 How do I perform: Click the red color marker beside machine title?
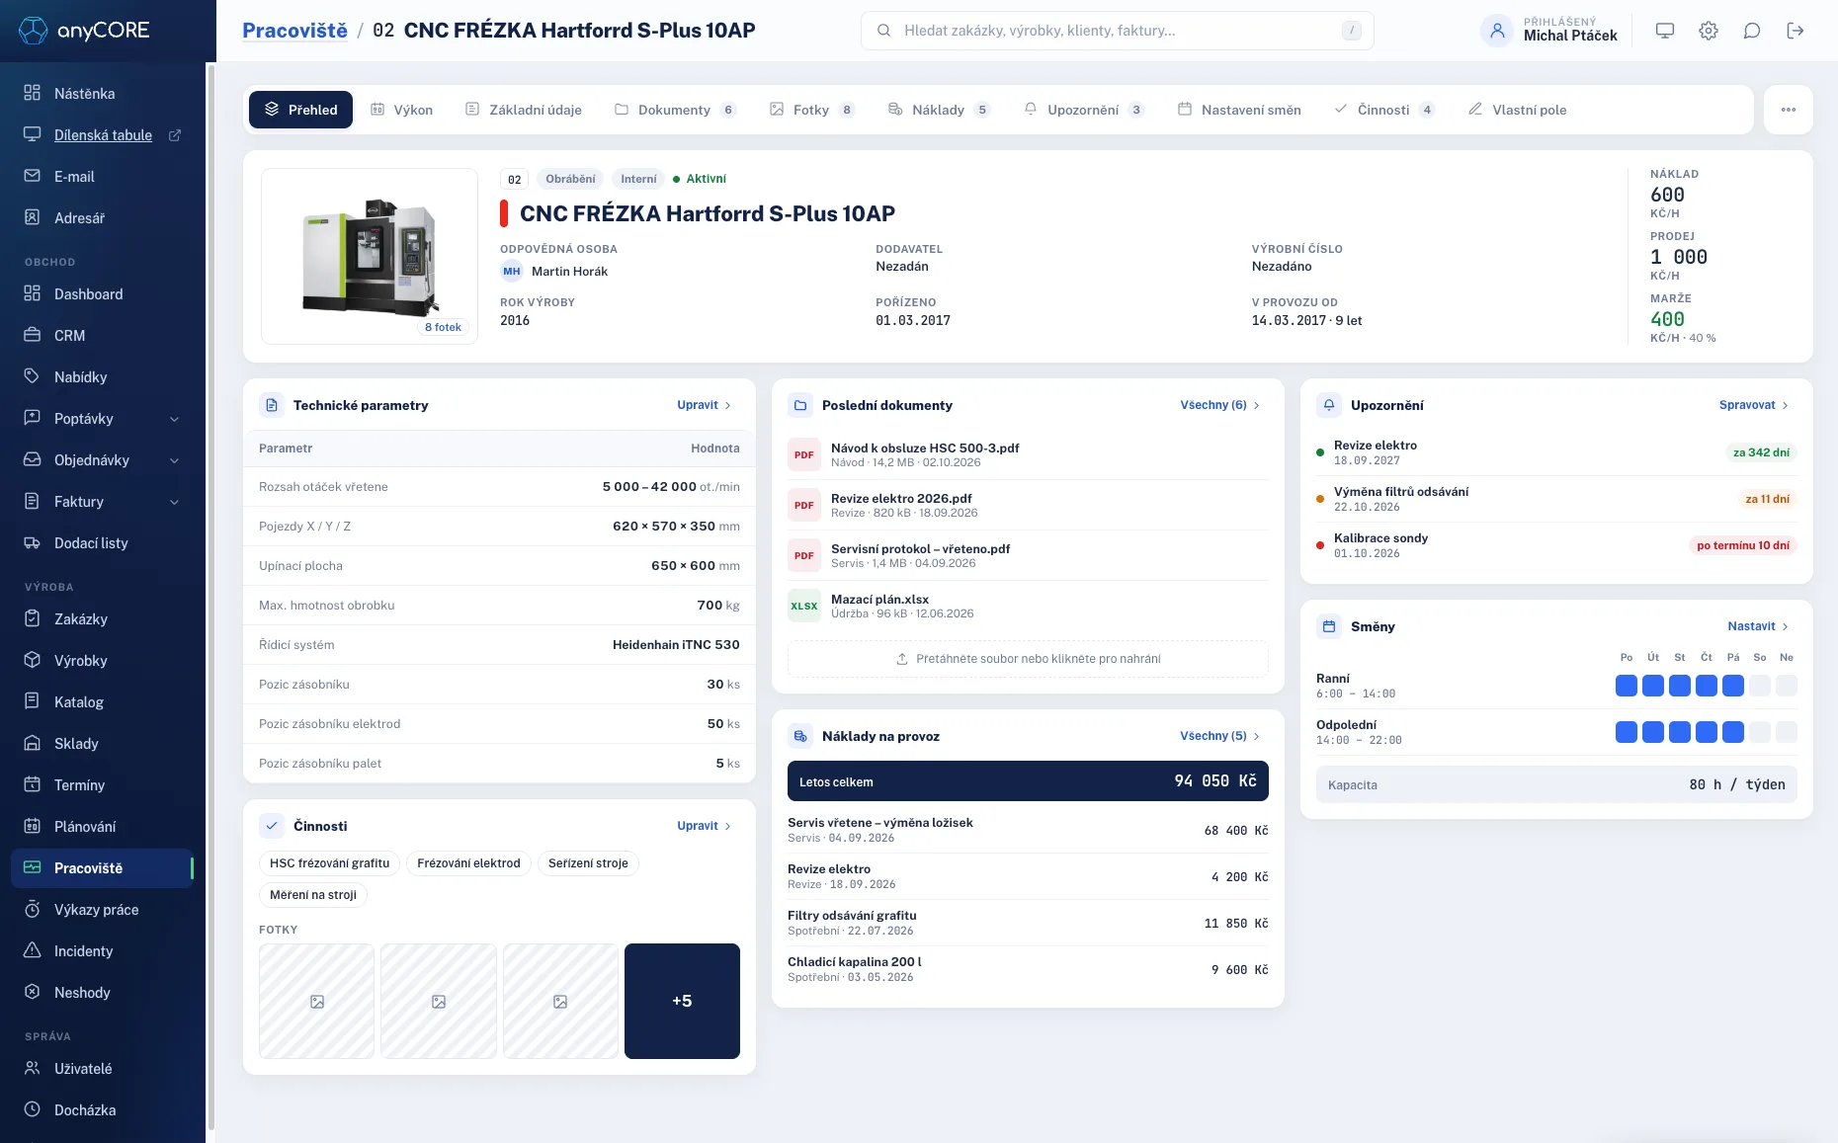[x=504, y=213]
